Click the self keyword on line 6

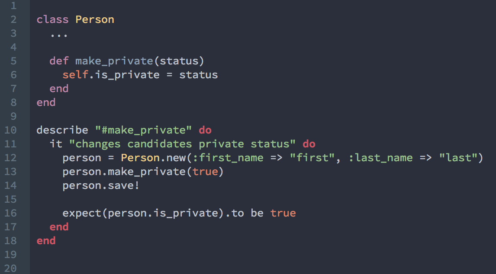75,75
